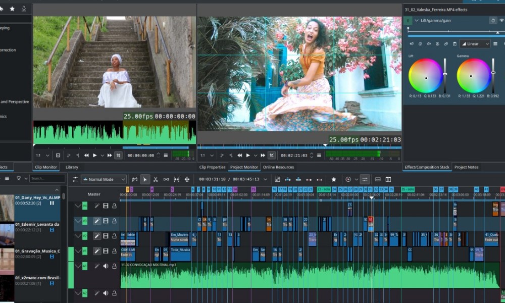Switch to Clip Monitor tab

coord(46,167)
